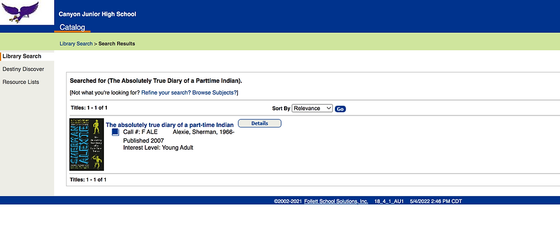Click Refine your search link
560x236 pixels.
tap(166, 93)
